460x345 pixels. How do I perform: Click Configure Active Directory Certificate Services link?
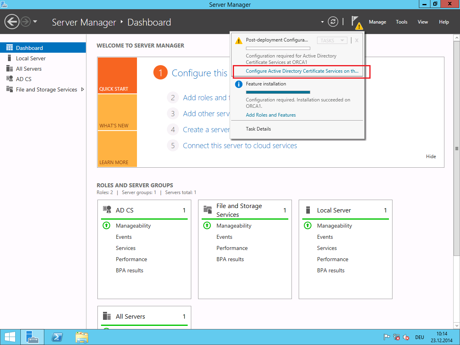point(302,71)
